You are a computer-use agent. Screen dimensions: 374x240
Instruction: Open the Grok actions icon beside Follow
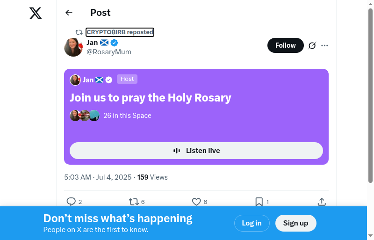312,45
